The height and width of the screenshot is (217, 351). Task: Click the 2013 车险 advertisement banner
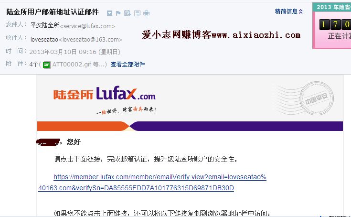click(x=332, y=26)
